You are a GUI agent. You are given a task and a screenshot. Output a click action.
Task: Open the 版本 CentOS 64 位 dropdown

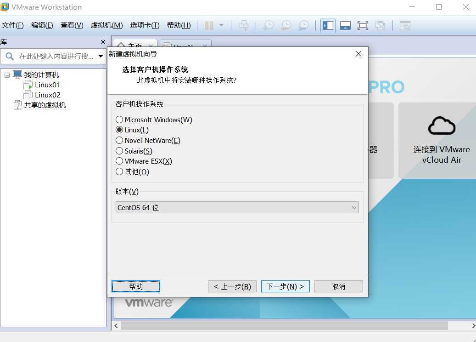pyautogui.click(x=237, y=207)
